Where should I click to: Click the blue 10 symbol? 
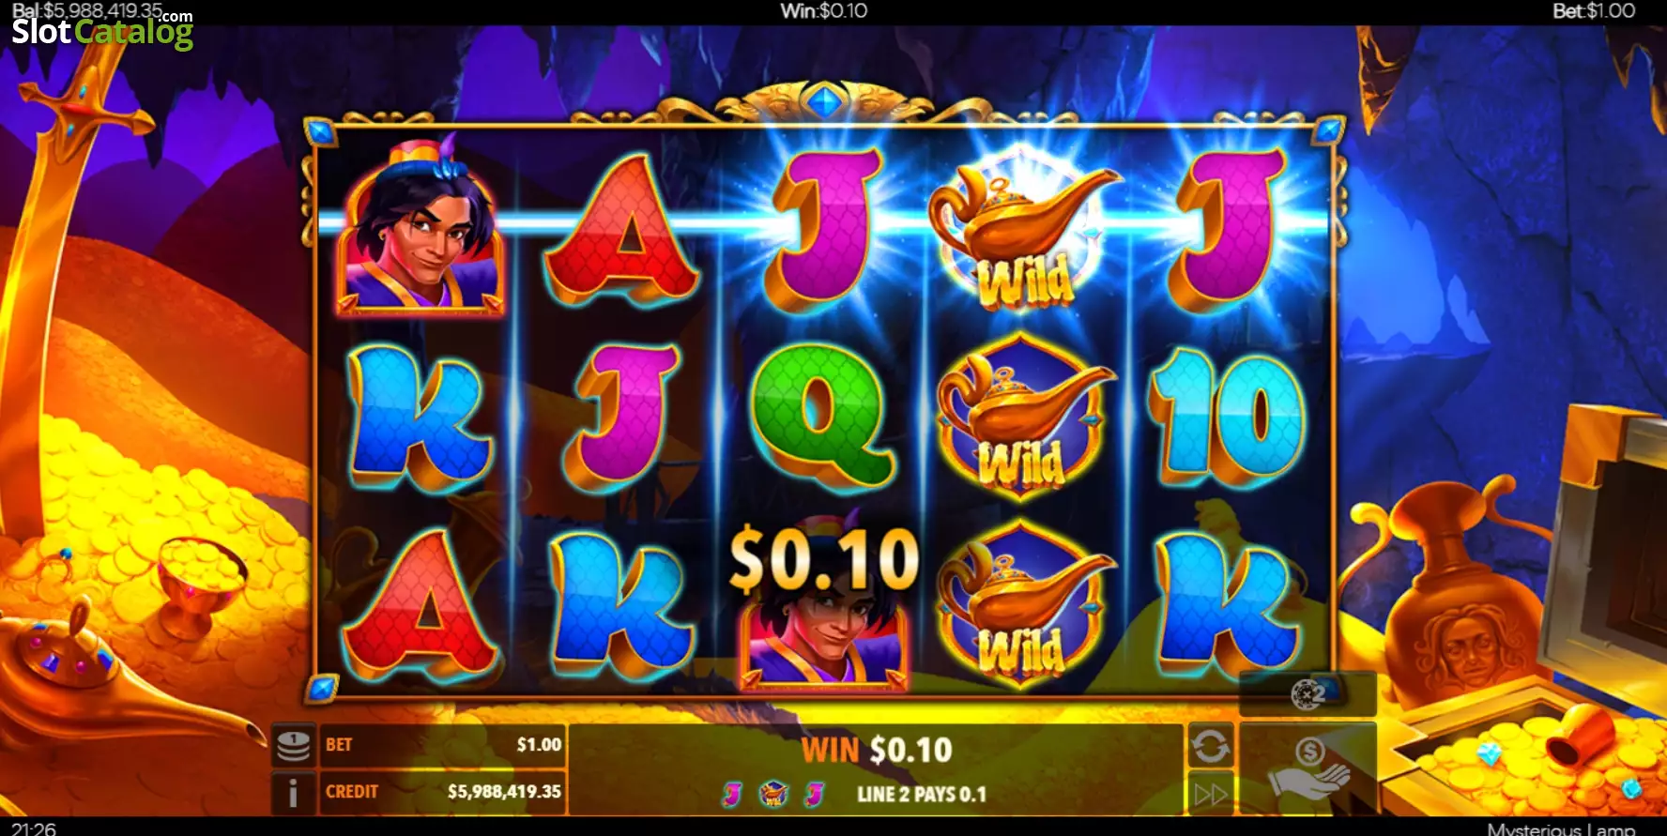tap(1228, 415)
